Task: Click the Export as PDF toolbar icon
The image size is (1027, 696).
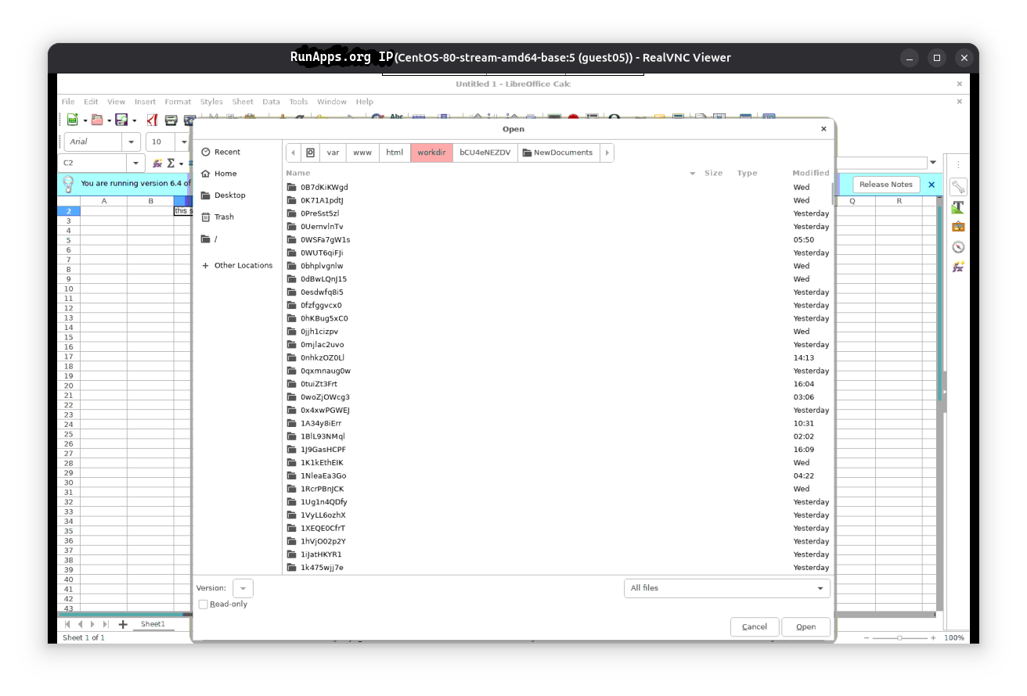Action: click(x=153, y=120)
